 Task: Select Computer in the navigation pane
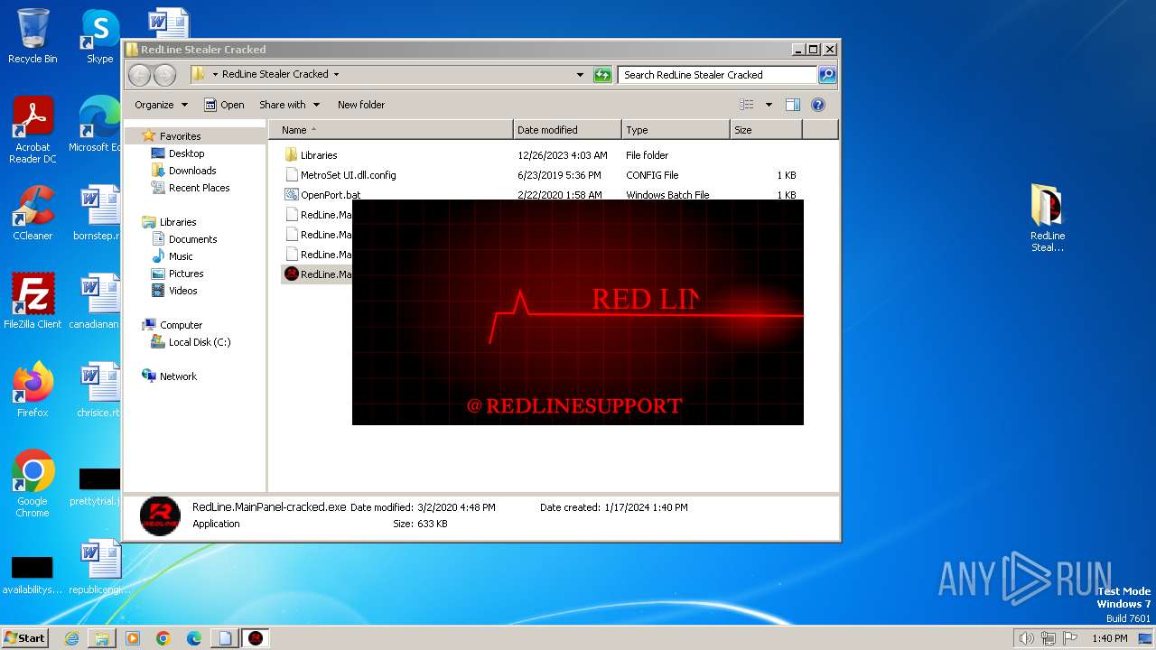coord(181,325)
